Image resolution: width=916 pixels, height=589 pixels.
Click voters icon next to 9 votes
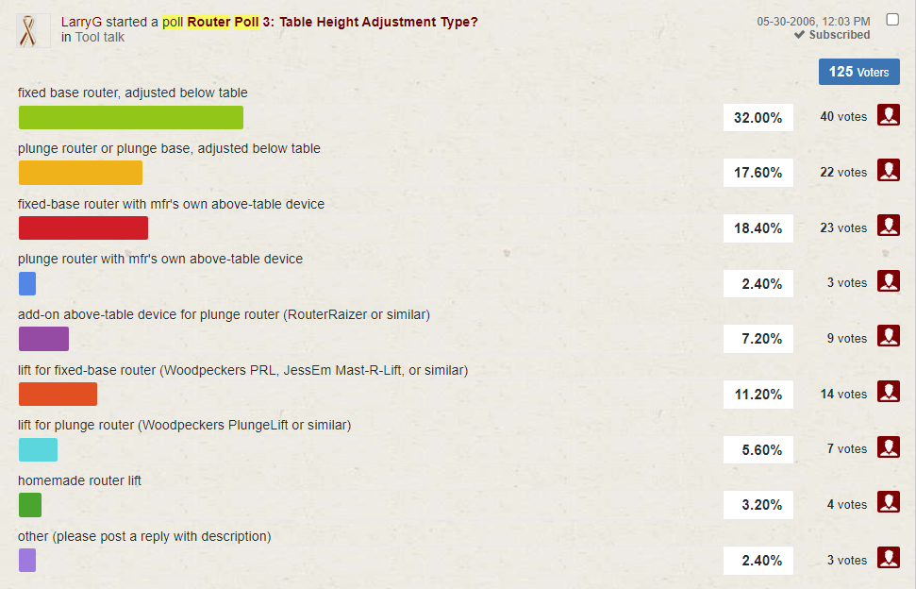tap(888, 336)
